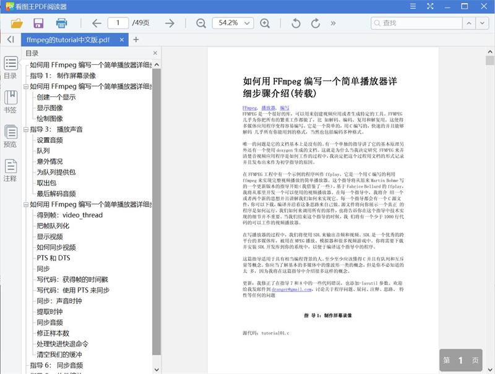Rotate the page counterclockwise

(296, 23)
